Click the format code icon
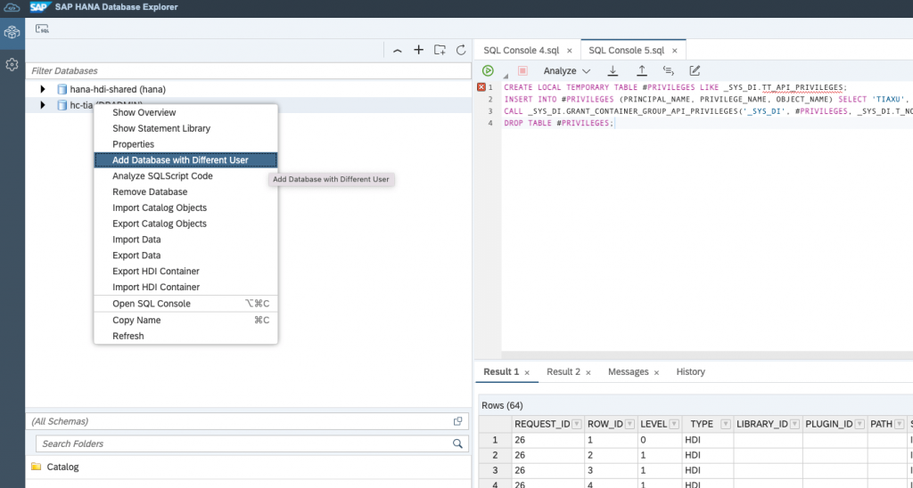This screenshot has width=913, height=488. pyautogui.click(x=669, y=70)
